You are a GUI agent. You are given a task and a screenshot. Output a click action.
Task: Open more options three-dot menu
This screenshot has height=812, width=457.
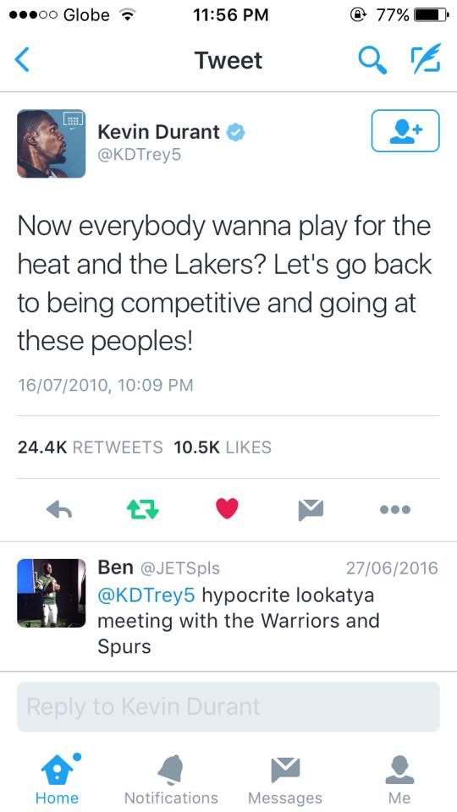pos(395,509)
